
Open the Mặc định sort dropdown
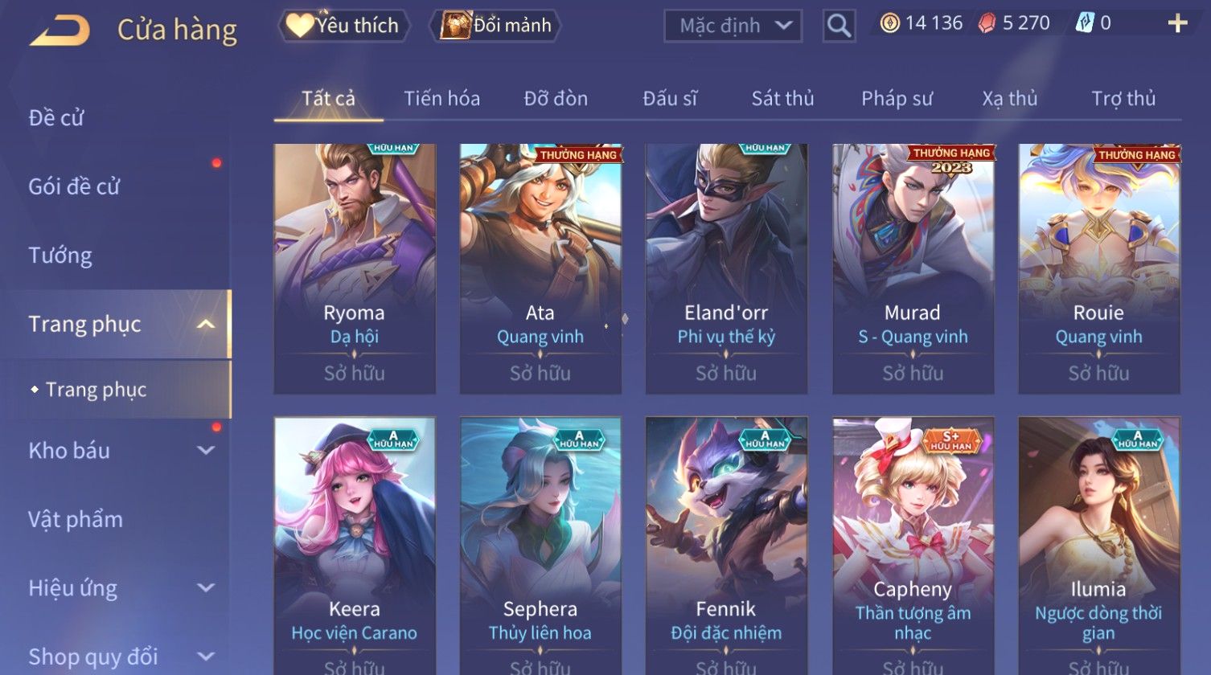tap(733, 26)
